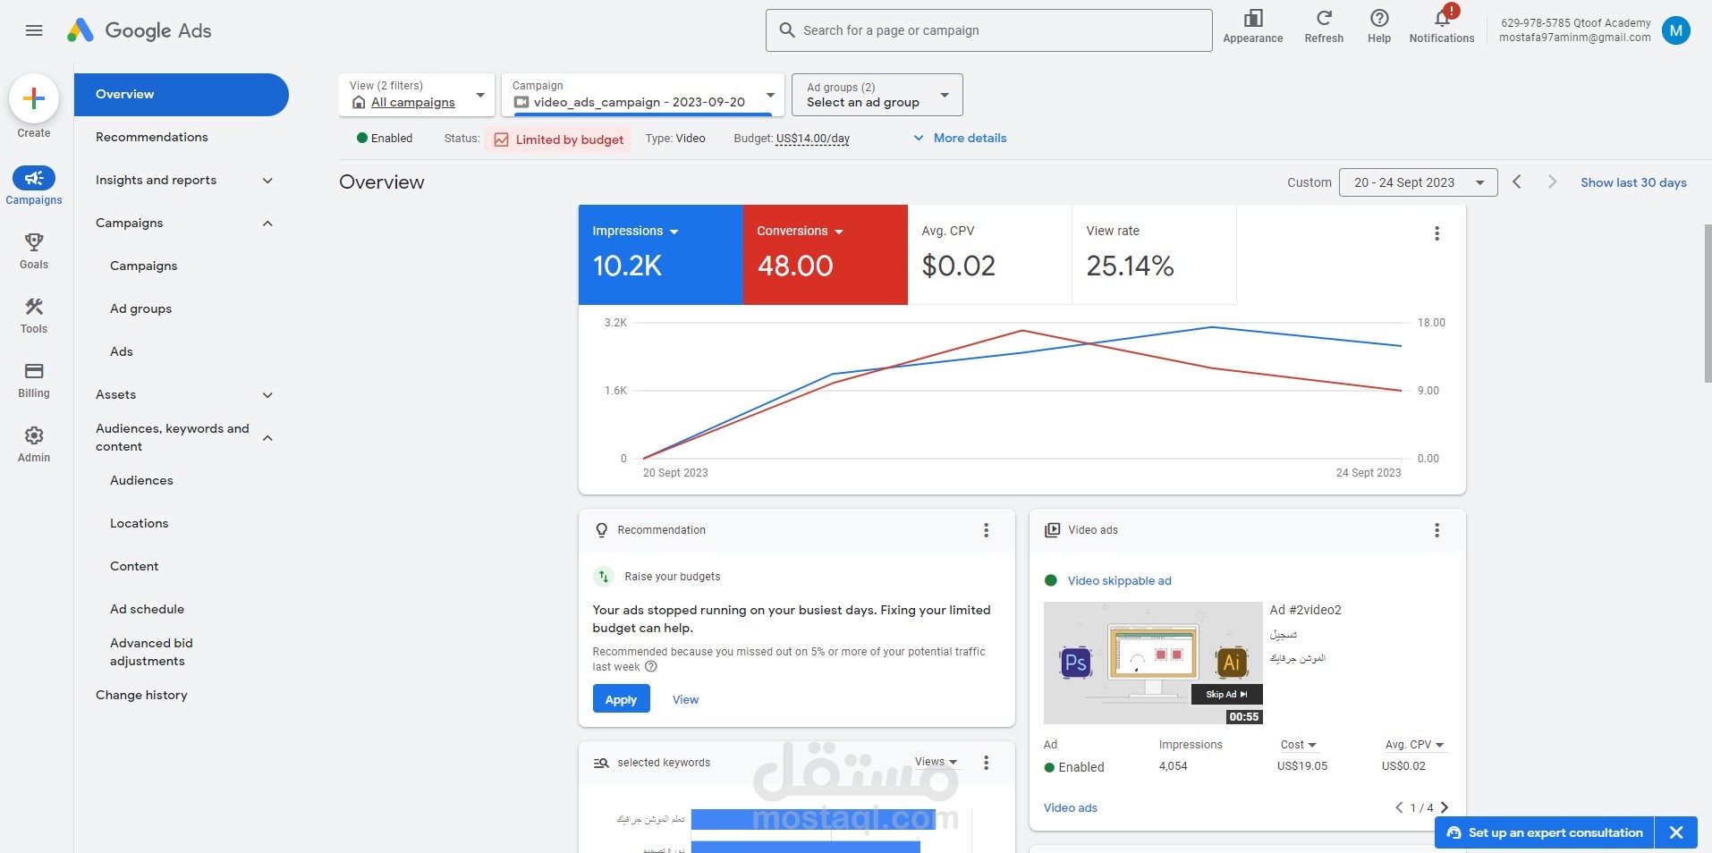1712x853 pixels.
Task: Open the Help question mark icon
Action: tap(1378, 19)
